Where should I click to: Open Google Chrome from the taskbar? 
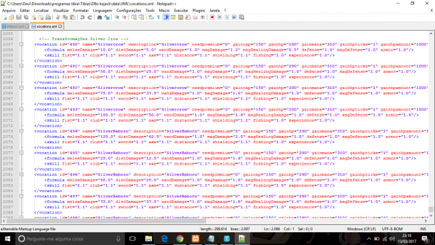click(x=180, y=238)
